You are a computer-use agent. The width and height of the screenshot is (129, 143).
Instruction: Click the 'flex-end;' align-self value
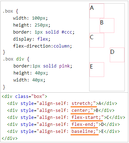coord(84,124)
